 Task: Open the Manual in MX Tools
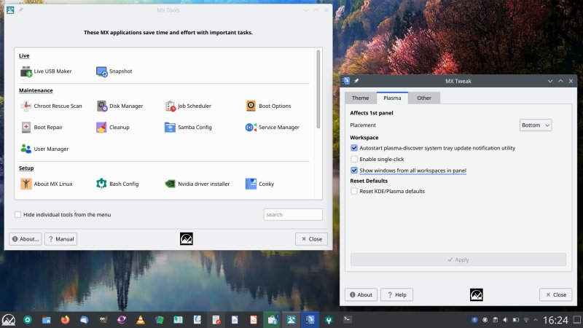pos(61,239)
